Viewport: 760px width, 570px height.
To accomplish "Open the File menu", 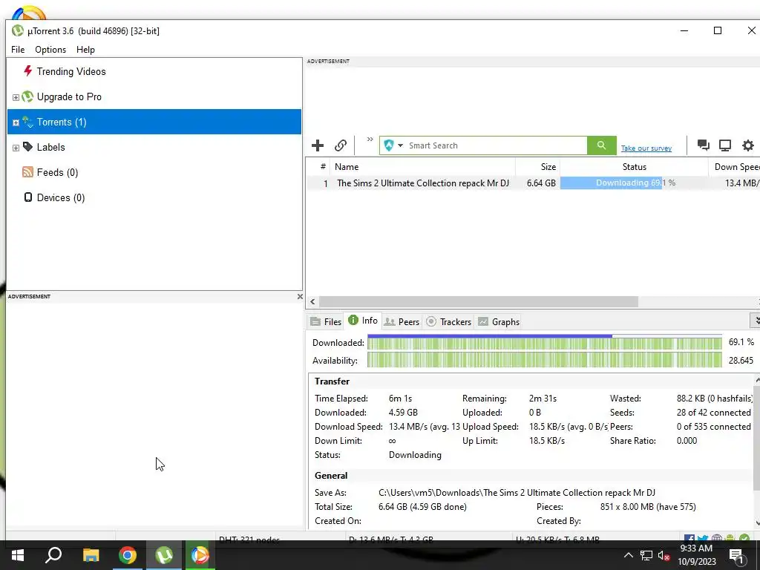I will click(x=18, y=50).
